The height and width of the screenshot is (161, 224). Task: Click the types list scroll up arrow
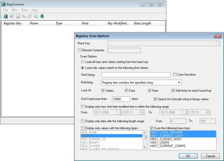click(x=145, y=133)
